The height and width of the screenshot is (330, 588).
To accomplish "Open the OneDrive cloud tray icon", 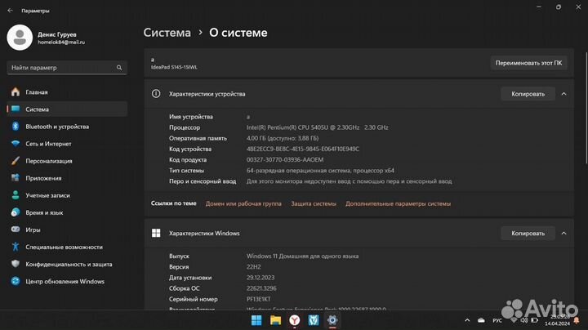I will coord(481,320).
